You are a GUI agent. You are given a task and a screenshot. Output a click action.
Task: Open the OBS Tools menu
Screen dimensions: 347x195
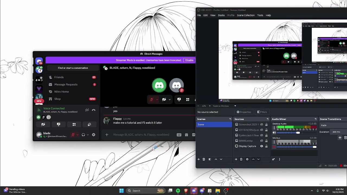[x=260, y=15]
